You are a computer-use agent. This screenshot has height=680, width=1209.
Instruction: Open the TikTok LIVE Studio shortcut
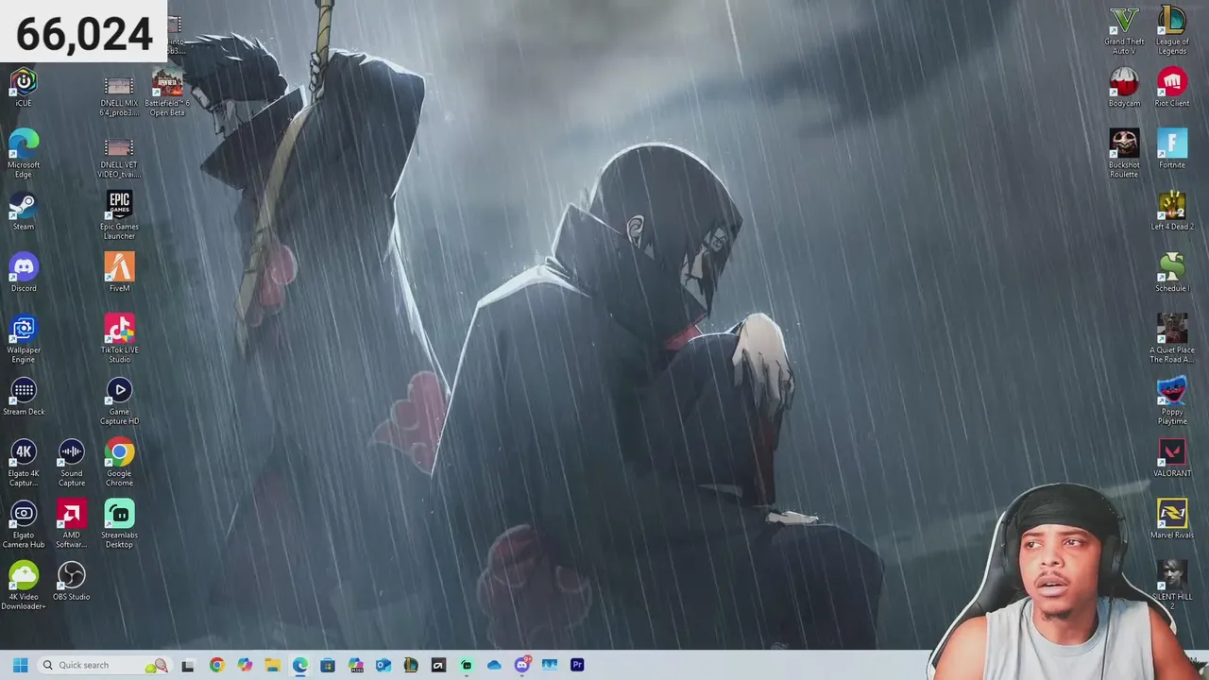pos(119,339)
